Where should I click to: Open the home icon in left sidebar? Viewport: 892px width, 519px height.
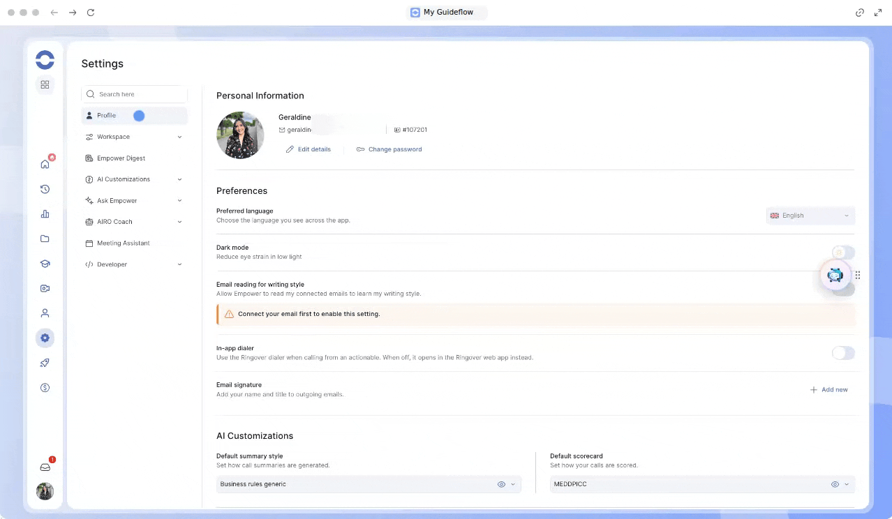pyautogui.click(x=45, y=164)
